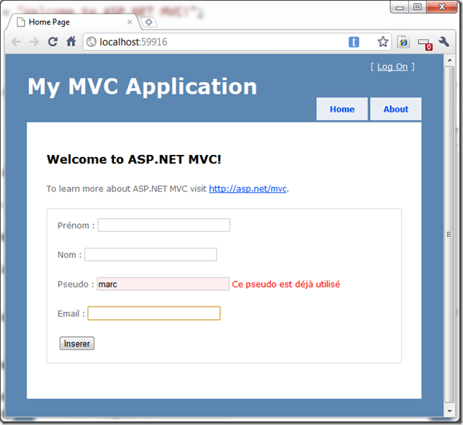Image resolution: width=463 pixels, height=425 pixels.
Task: Focus the Nom text field
Action: [x=150, y=254]
